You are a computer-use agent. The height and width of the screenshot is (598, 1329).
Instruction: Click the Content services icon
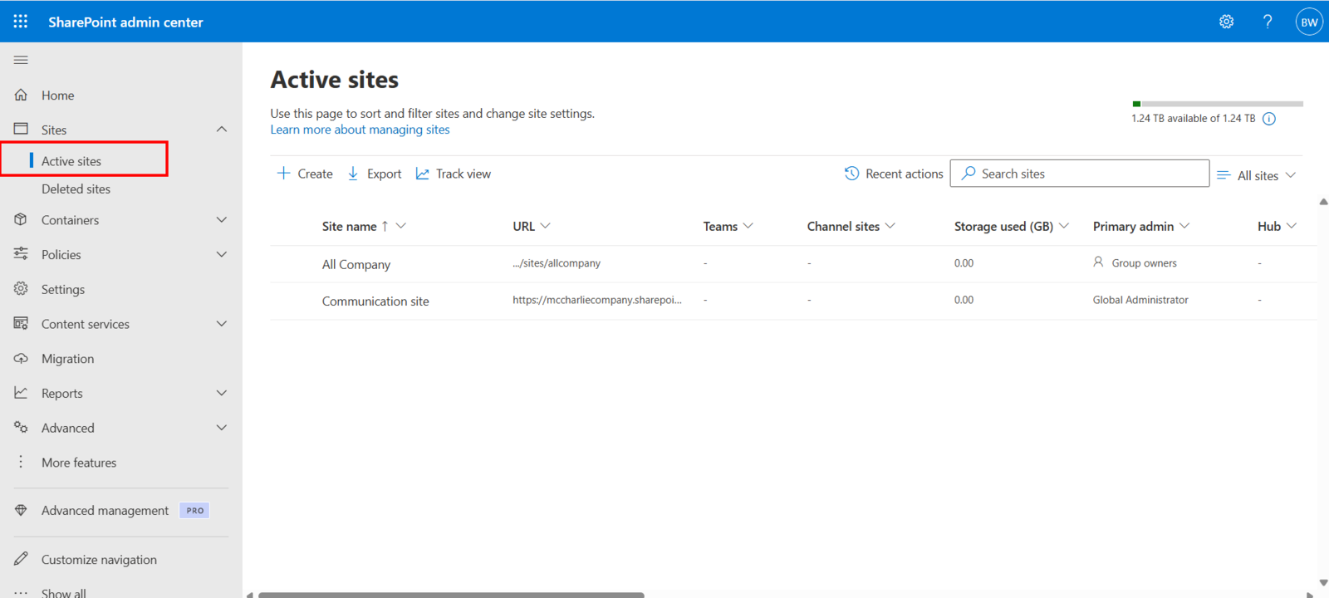21,323
